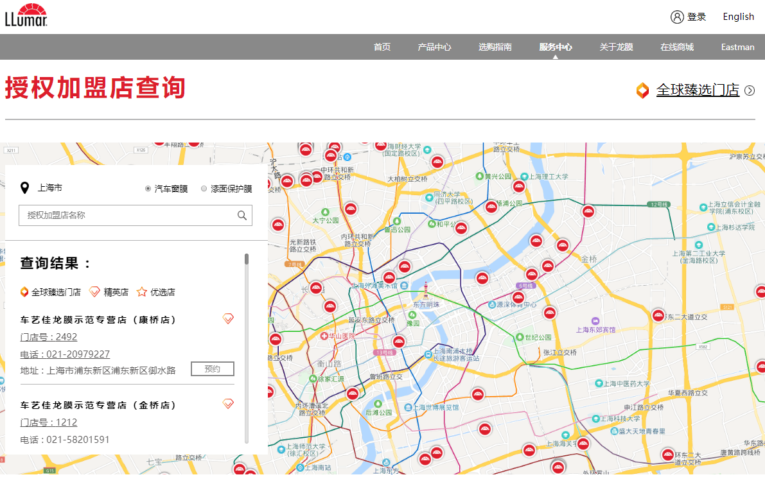Open the user login icon
Screen dimensions: 765x477
coord(677,17)
